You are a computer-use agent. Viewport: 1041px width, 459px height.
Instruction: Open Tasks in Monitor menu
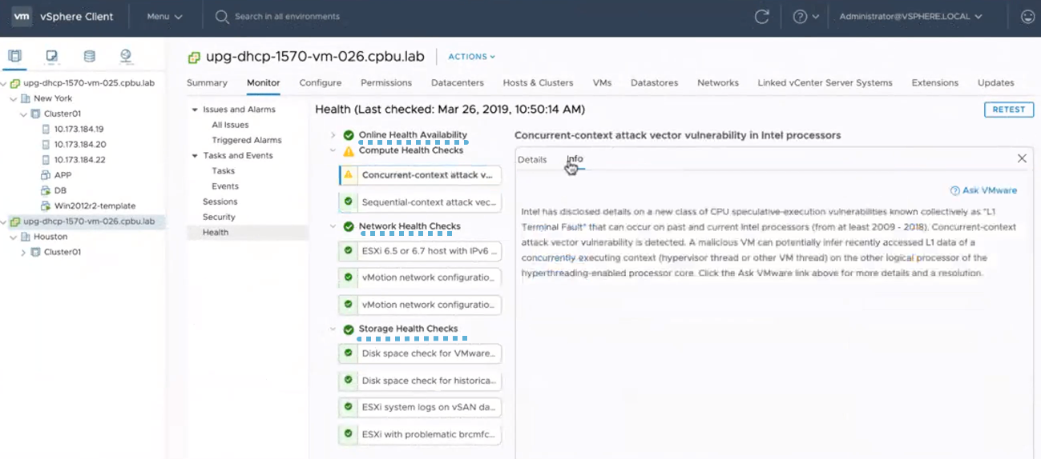(x=224, y=170)
